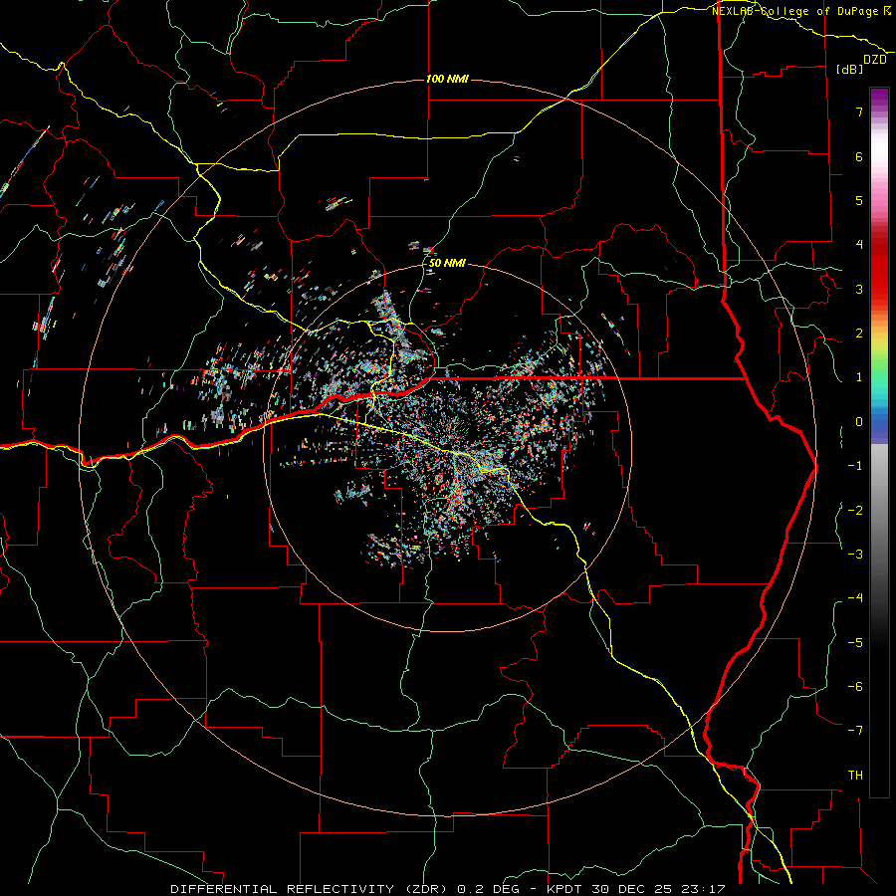Select the "2" value on the color scale
This screenshot has height=896, width=896.
click(x=859, y=334)
